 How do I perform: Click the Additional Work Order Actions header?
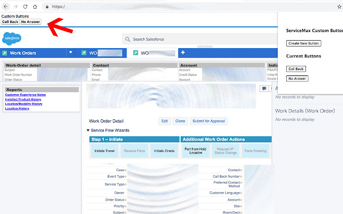[x=226, y=139]
